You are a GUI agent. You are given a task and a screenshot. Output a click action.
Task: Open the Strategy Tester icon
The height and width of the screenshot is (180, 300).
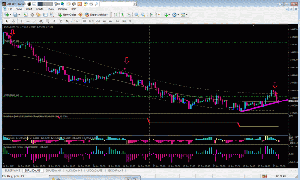(x=52, y=15)
